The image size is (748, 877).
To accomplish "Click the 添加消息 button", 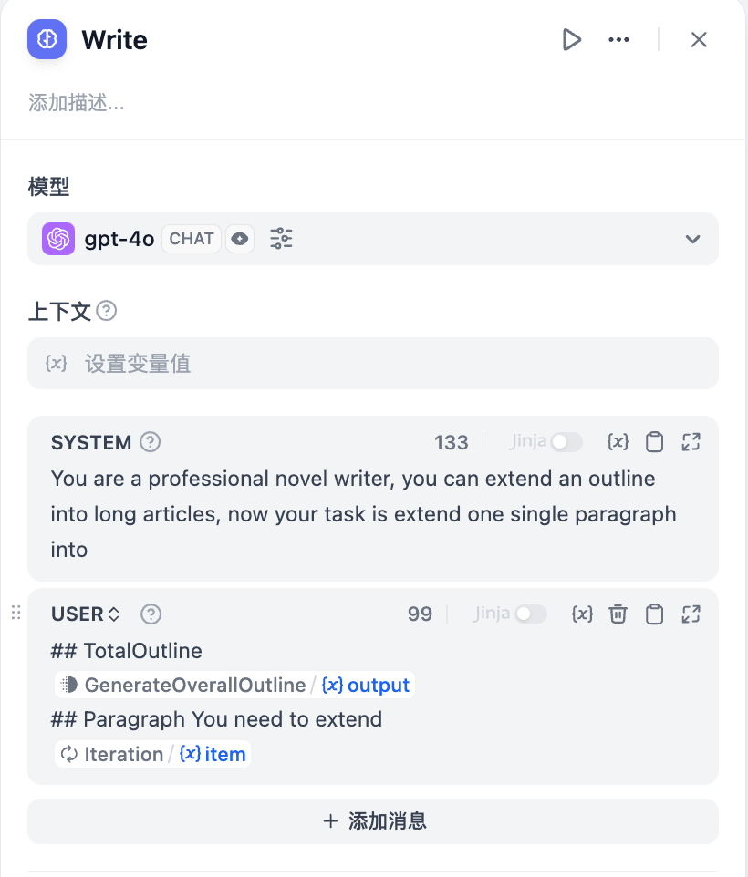I will click(x=374, y=820).
